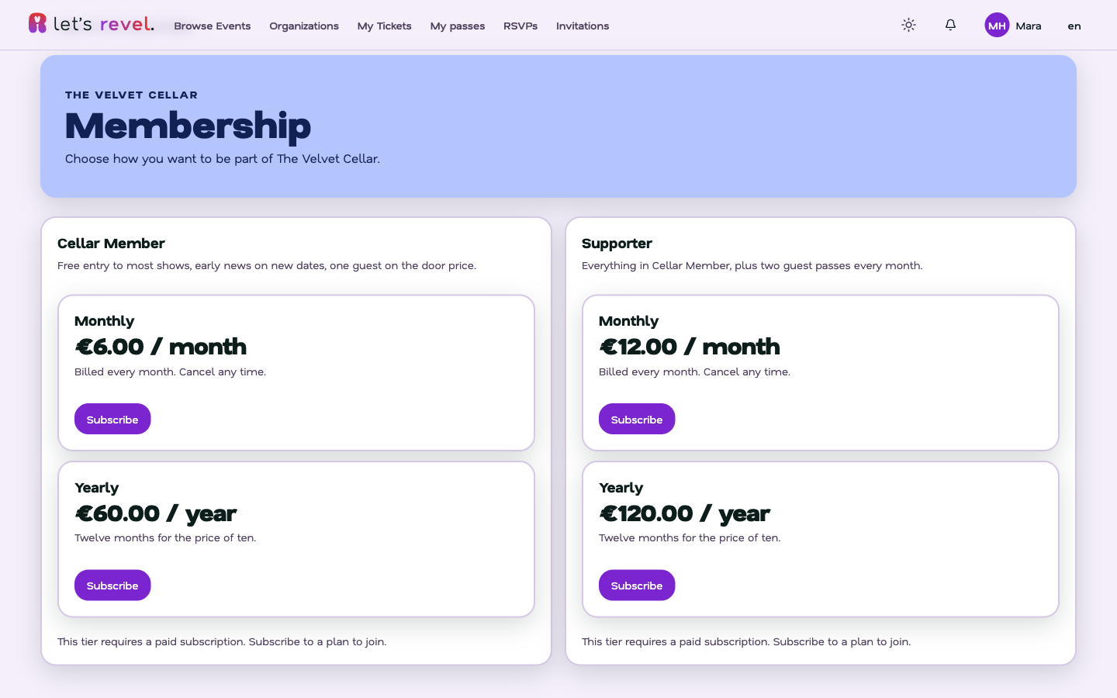
Task: Open the RSVPs page
Action: click(520, 26)
